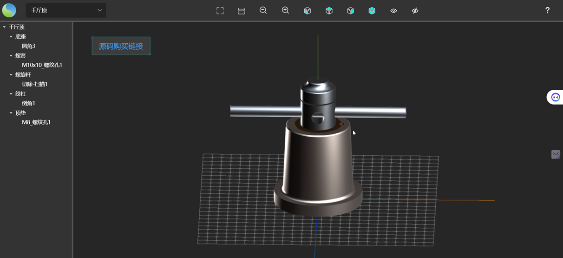This screenshot has width=563, height=258.
Task: Click the fit-width double-arrow toolbar icon
Action: (x=242, y=11)
